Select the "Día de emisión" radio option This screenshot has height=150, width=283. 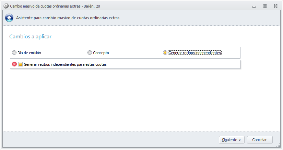tap(14, 53)
